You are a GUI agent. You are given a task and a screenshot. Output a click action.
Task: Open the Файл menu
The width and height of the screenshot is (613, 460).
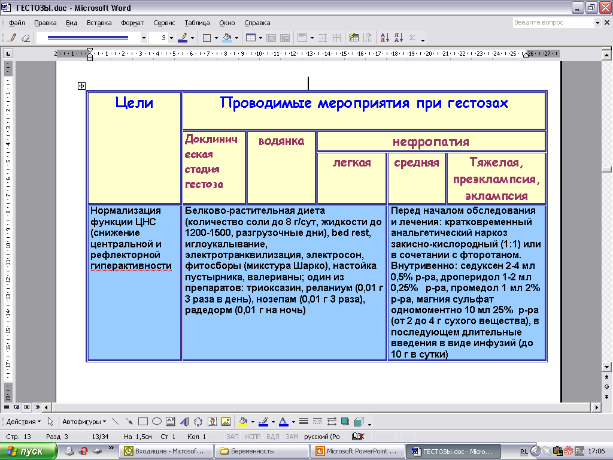pyautogui.click(x=17, y=23)
